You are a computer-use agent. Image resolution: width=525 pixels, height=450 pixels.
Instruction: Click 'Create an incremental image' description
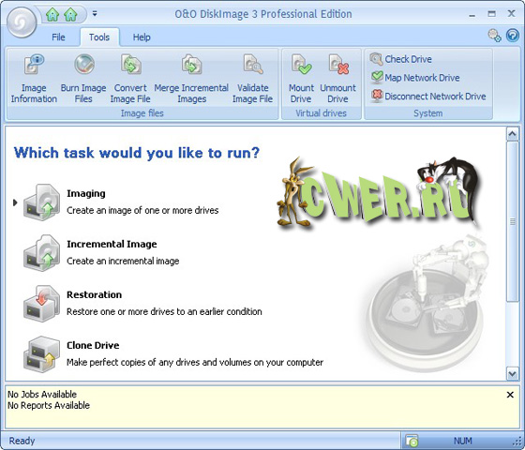click(x=123, y=261)
